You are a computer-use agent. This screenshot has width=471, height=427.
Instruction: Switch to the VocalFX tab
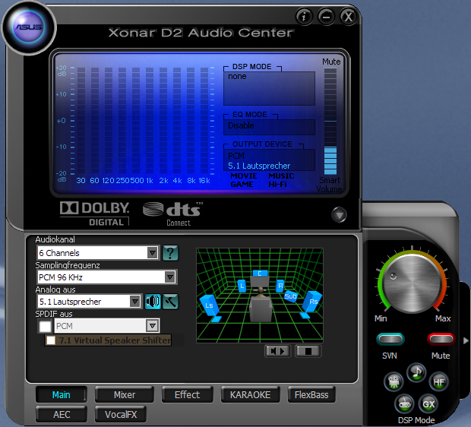coord(121,414)
